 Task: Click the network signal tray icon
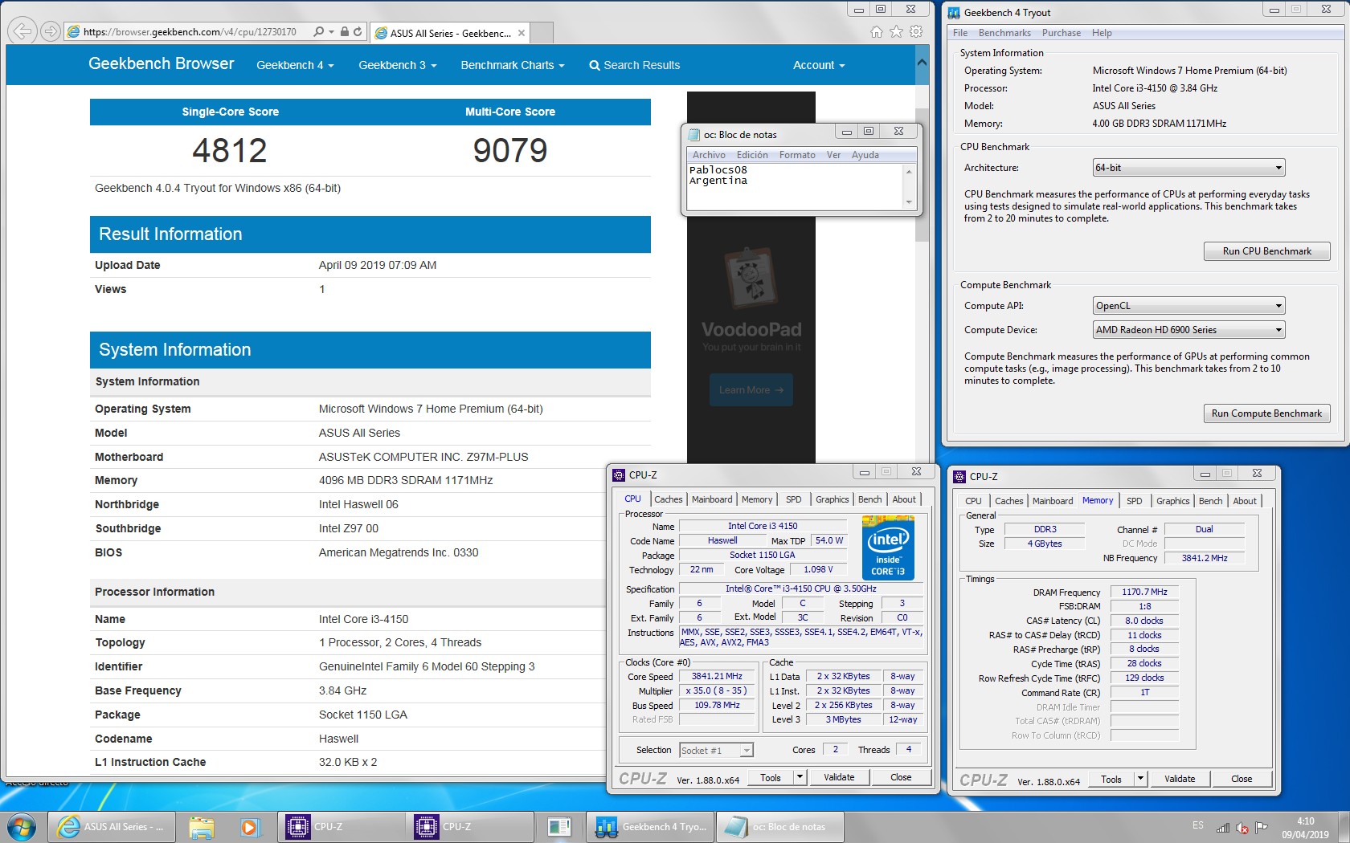click(1223, 828)
